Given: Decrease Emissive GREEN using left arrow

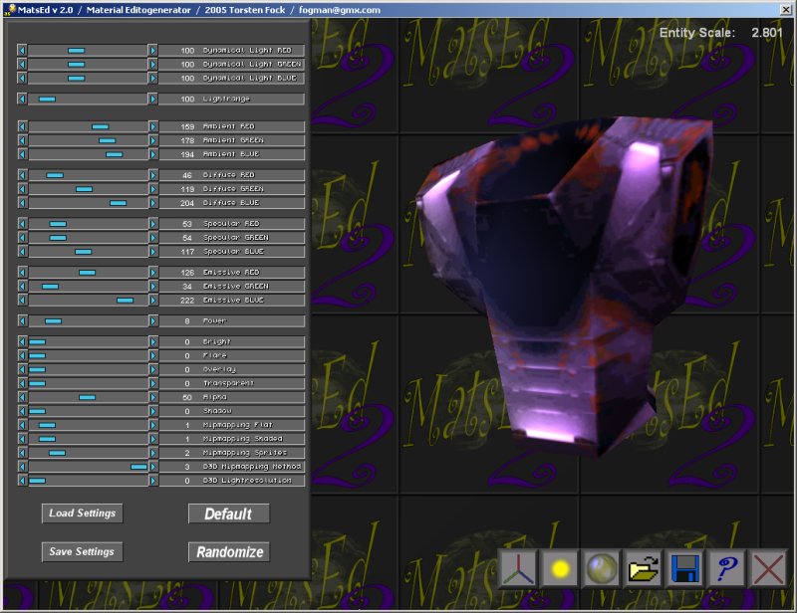Looking at the screenshot, I should (22, 287).
